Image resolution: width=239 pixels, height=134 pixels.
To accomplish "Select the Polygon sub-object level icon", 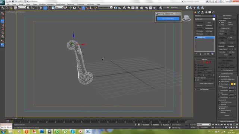I will (207, 62).
